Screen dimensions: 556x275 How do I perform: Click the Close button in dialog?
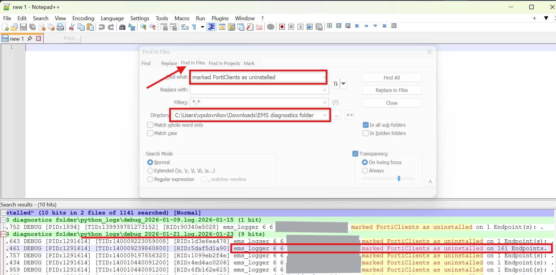(x=392, y=103)
